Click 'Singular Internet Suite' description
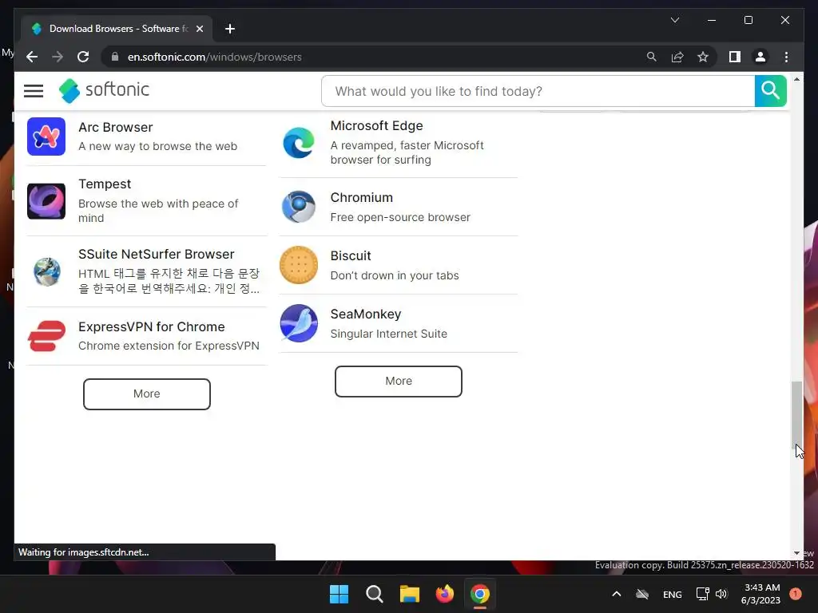Viewport: 818px width, 613px height. pyautogui.click(x=389, y=334)
